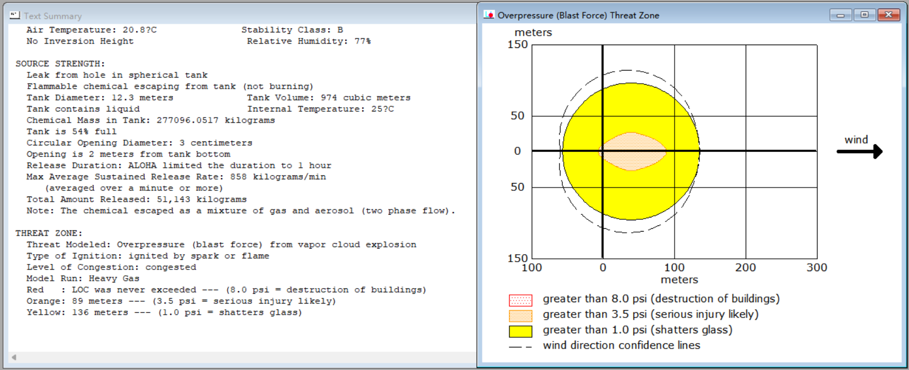
Task: Click the two phase flow note
Action: (x=241, y=211)
